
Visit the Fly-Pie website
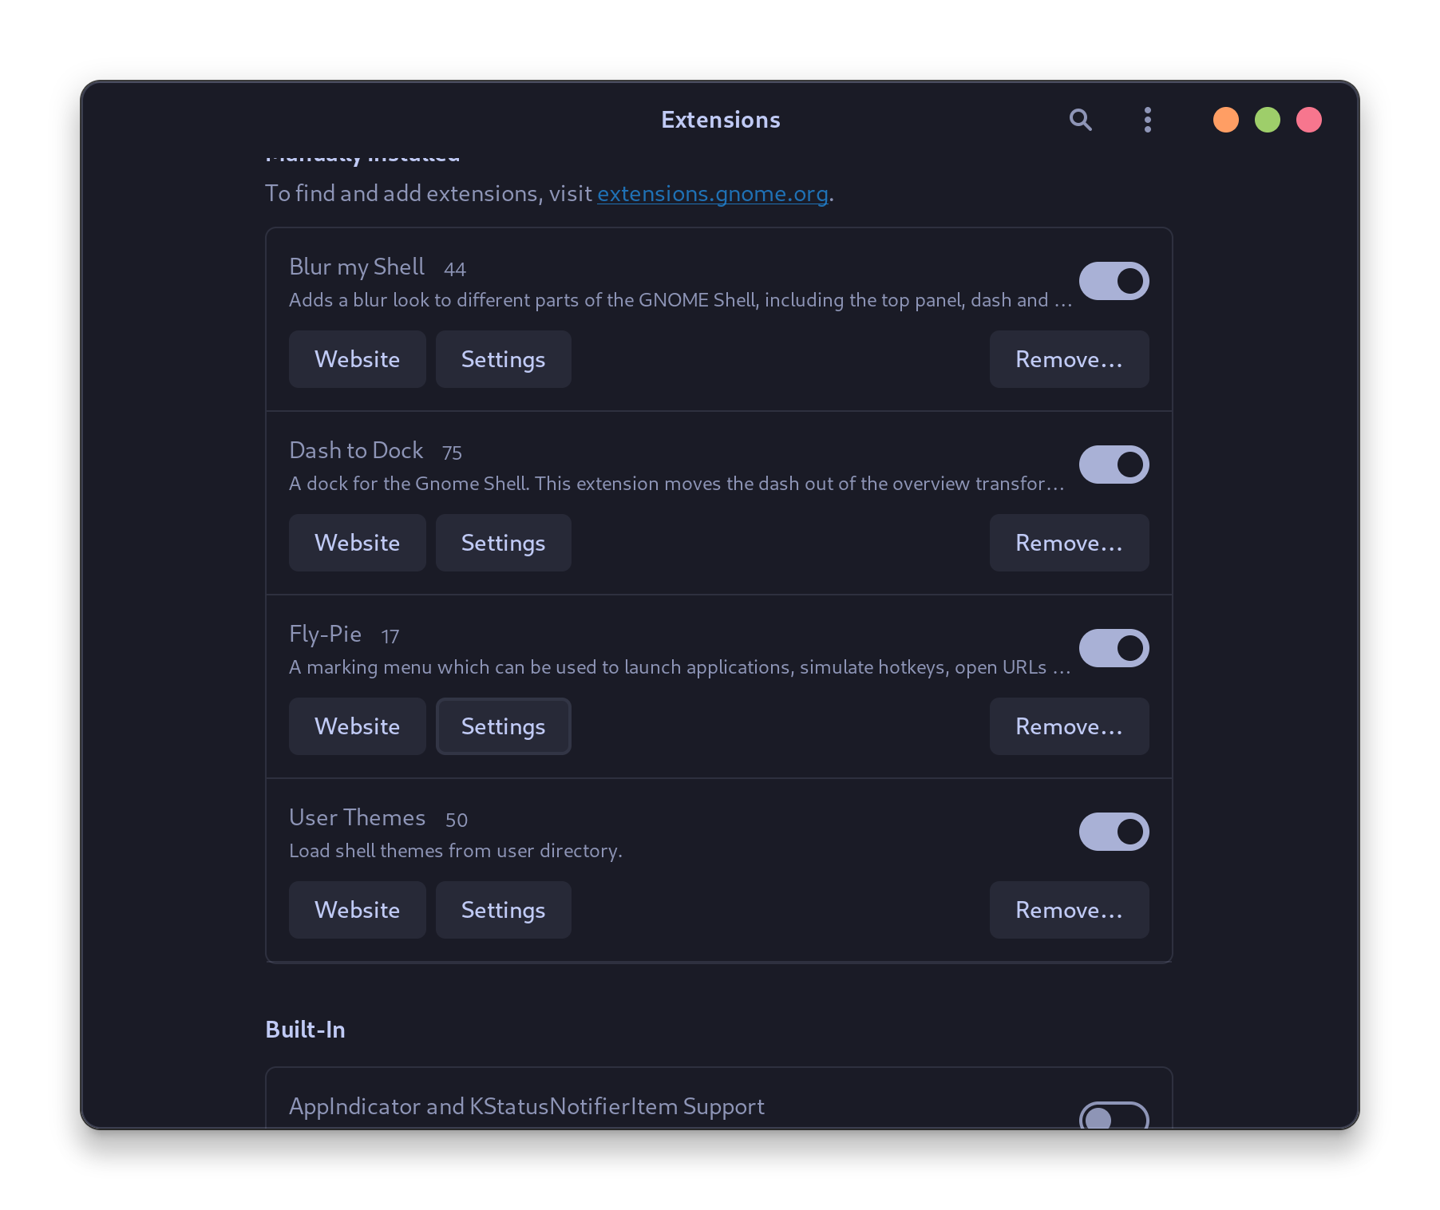coord(357,726)
